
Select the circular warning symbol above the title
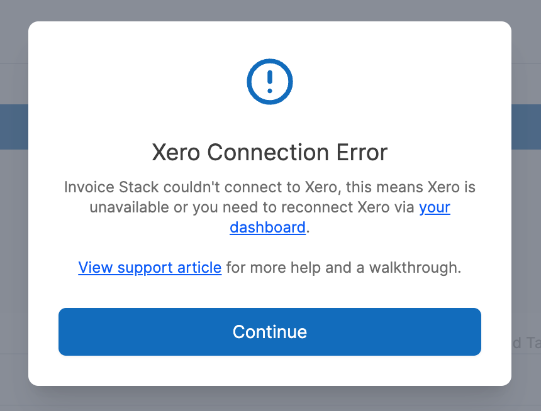(269, 82)
